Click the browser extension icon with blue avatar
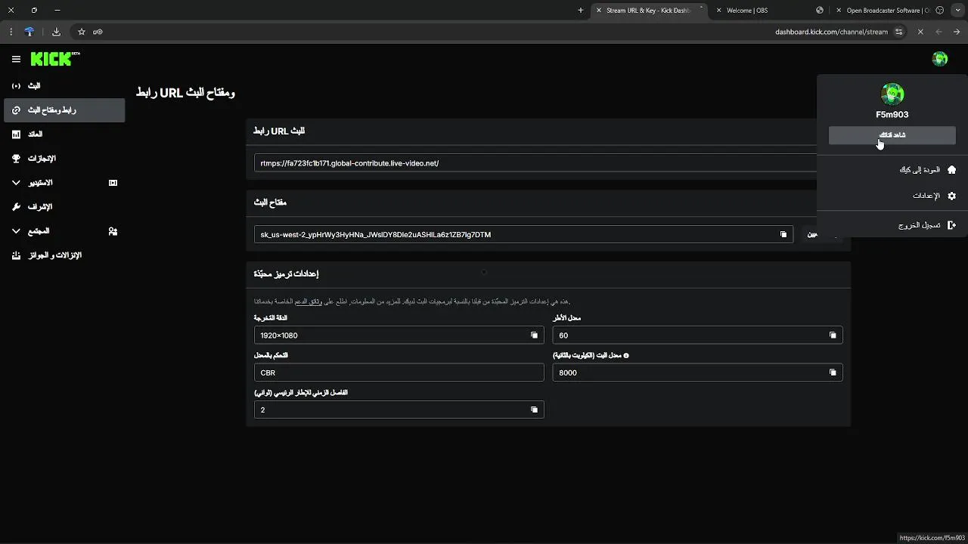The width and height of the screenshot is (968, 544). coord(29,32)
